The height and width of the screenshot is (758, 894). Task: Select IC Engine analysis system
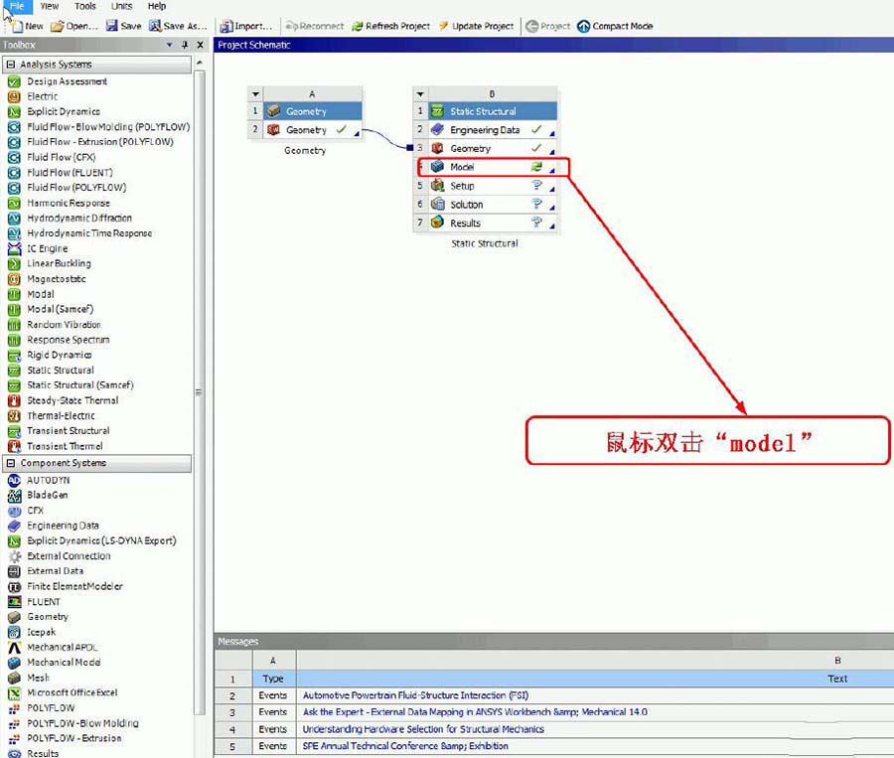click(x=48, y=248)
